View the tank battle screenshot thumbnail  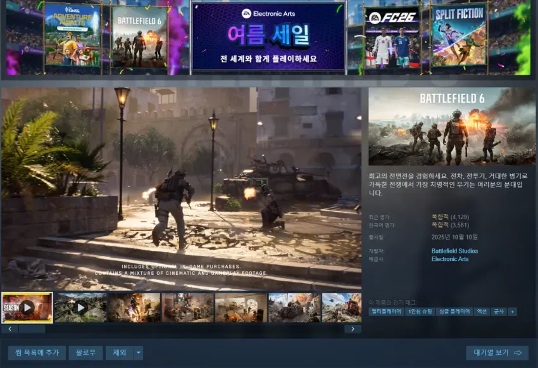(x=294, y=308)
